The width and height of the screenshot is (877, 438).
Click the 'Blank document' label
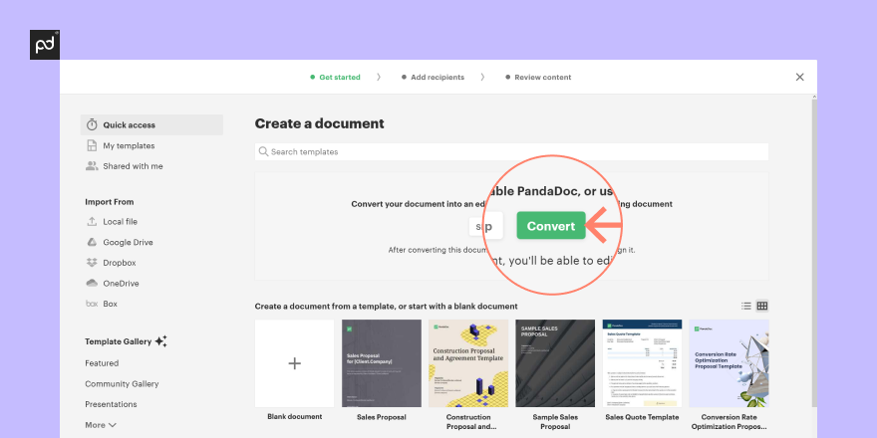coord(295,417)
